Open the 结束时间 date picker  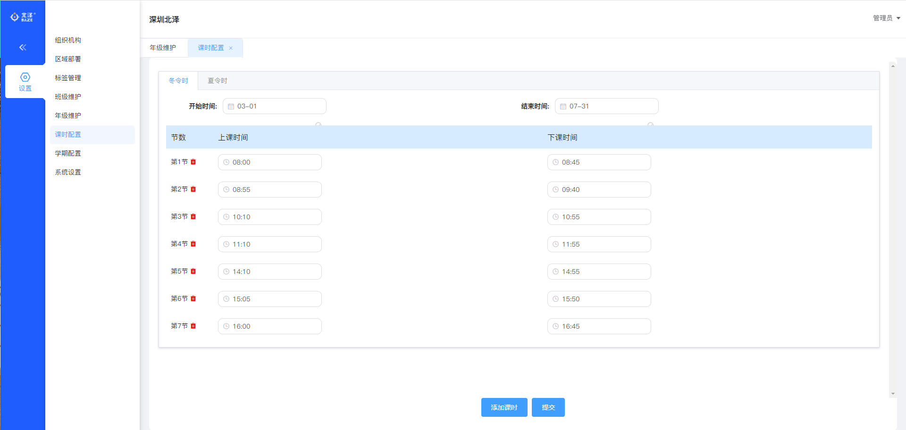[x=606, y=106]
